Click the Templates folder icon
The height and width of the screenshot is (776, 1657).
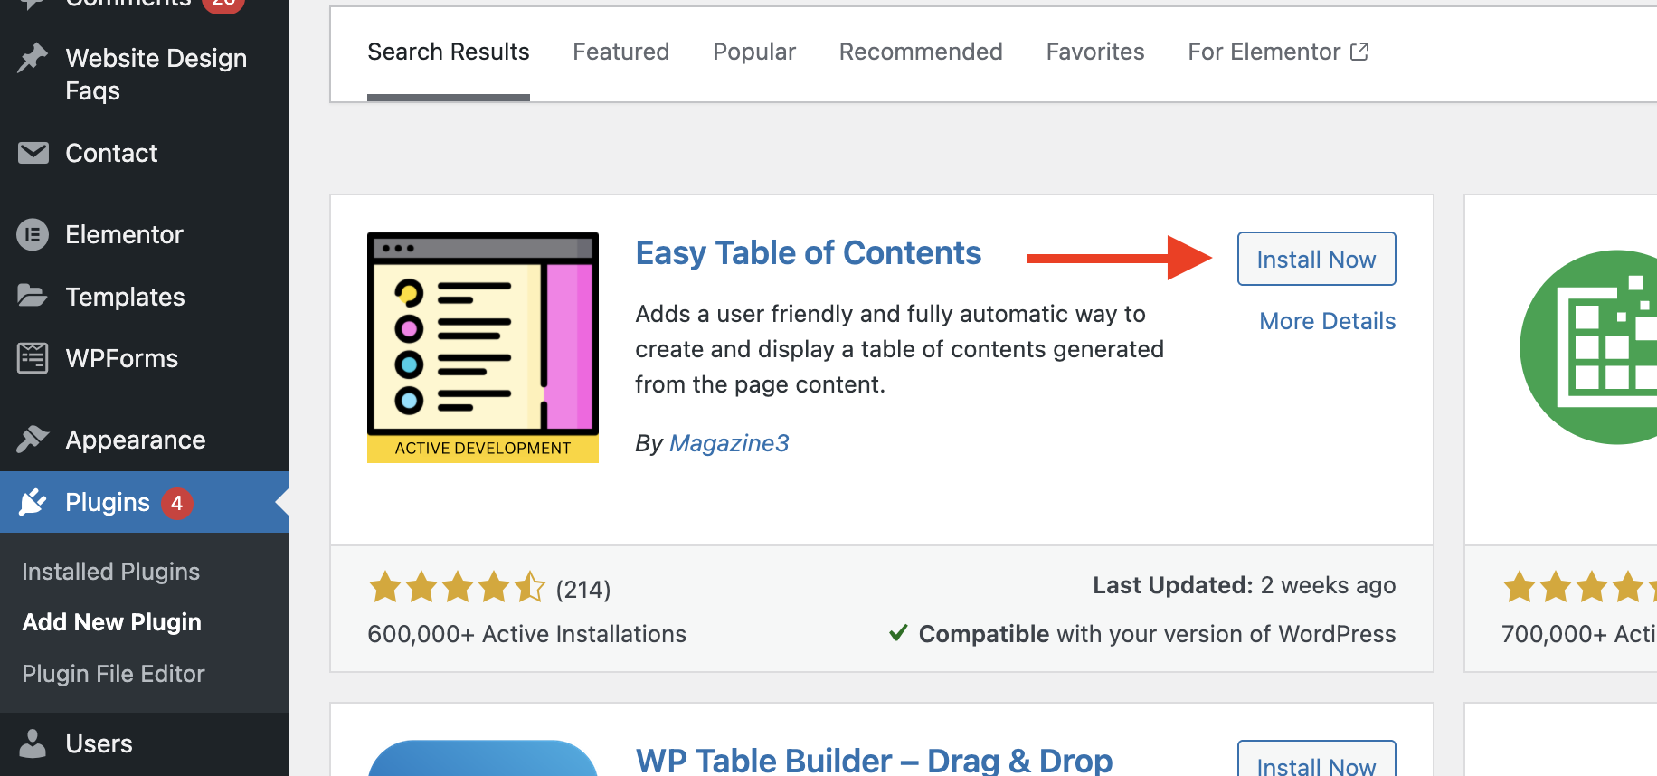click(x=33, y=296)
